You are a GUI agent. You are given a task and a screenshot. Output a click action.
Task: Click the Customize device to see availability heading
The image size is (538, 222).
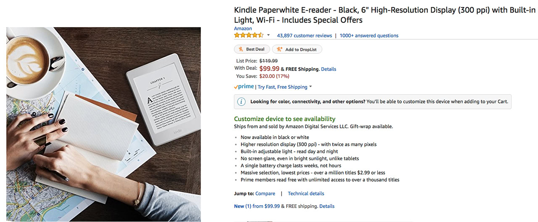(285, 119)
